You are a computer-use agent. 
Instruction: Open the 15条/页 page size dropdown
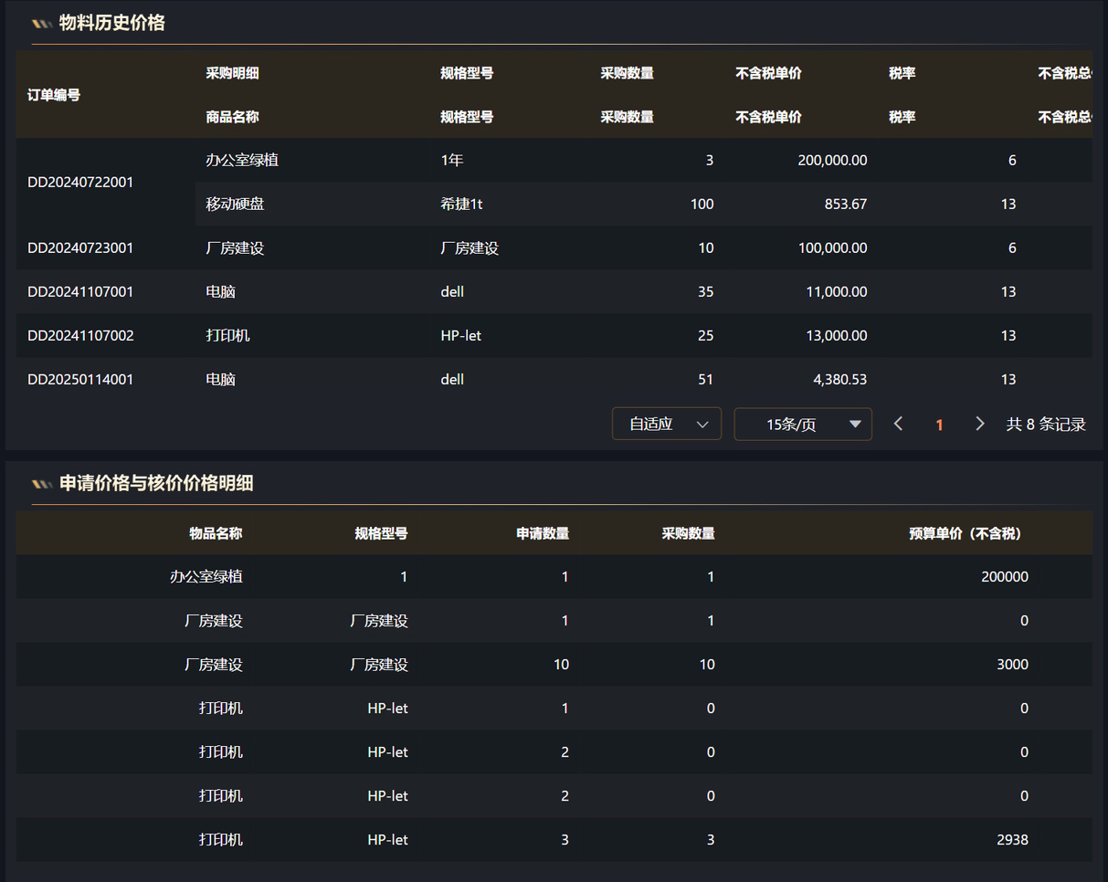click(802, 425)
